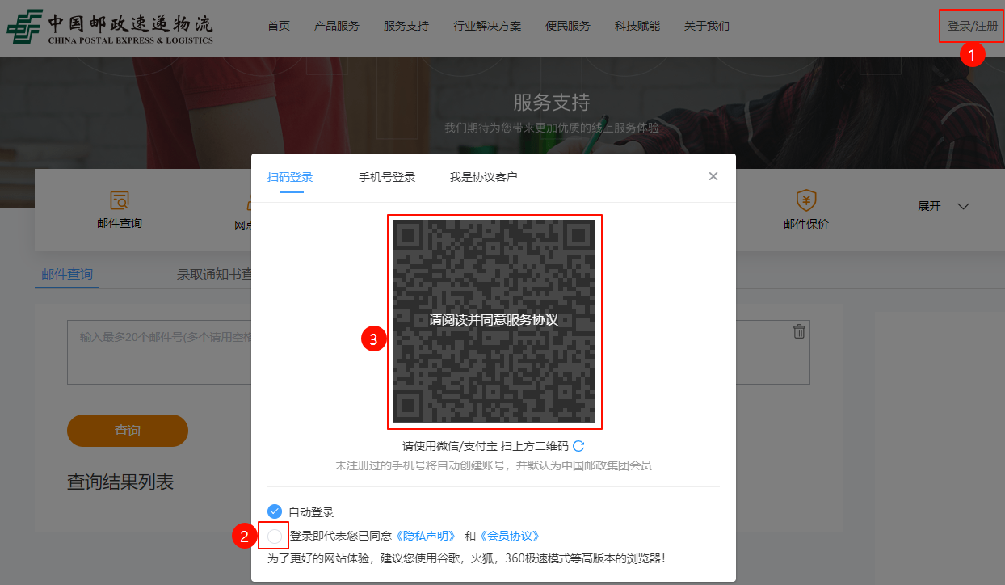Click the trash icon in tracking input
Screen dimensions: 1005x585
799,331
